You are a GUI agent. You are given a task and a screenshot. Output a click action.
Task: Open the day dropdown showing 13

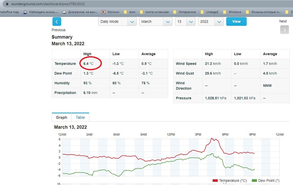pyautogui.click(x=185, y=22)
